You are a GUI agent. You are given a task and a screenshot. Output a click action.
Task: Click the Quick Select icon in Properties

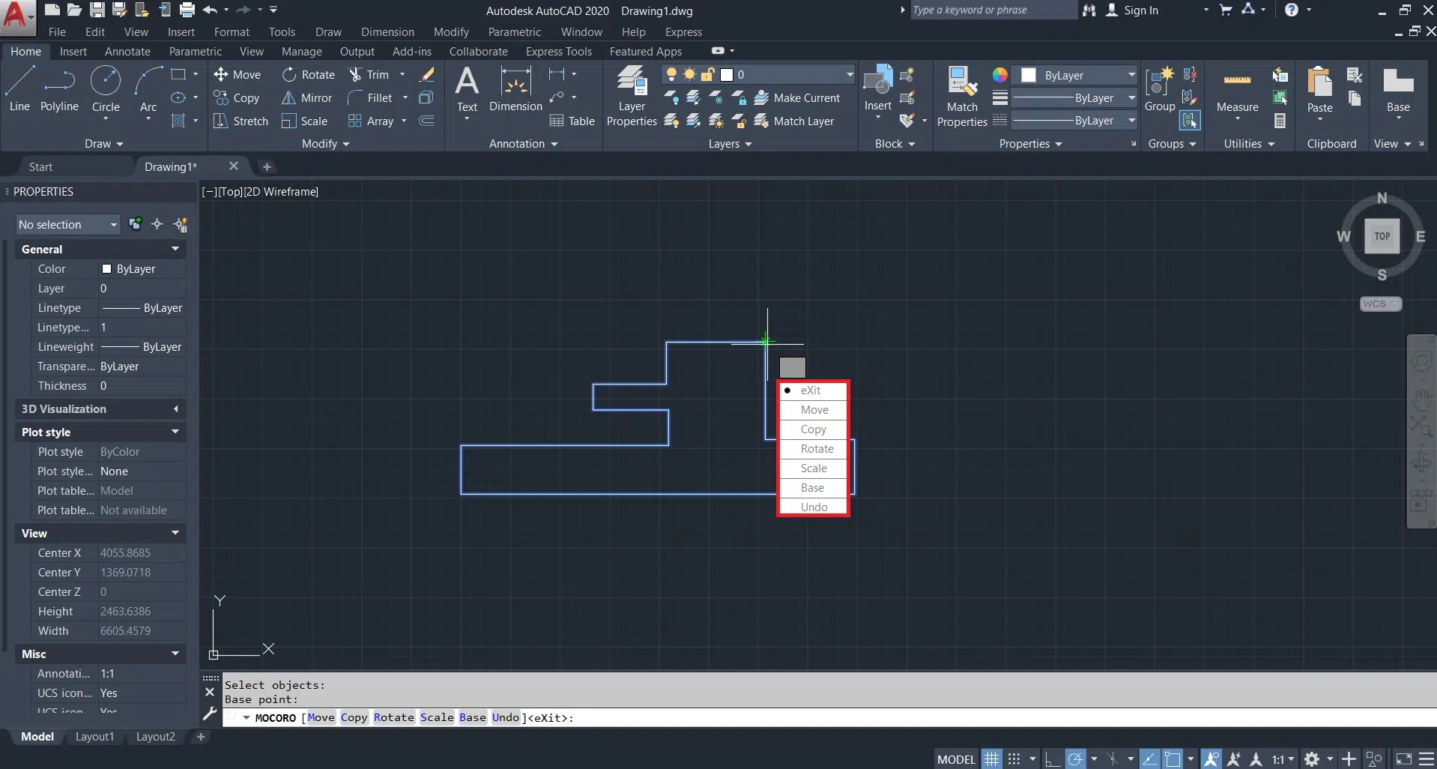point(181,224)
